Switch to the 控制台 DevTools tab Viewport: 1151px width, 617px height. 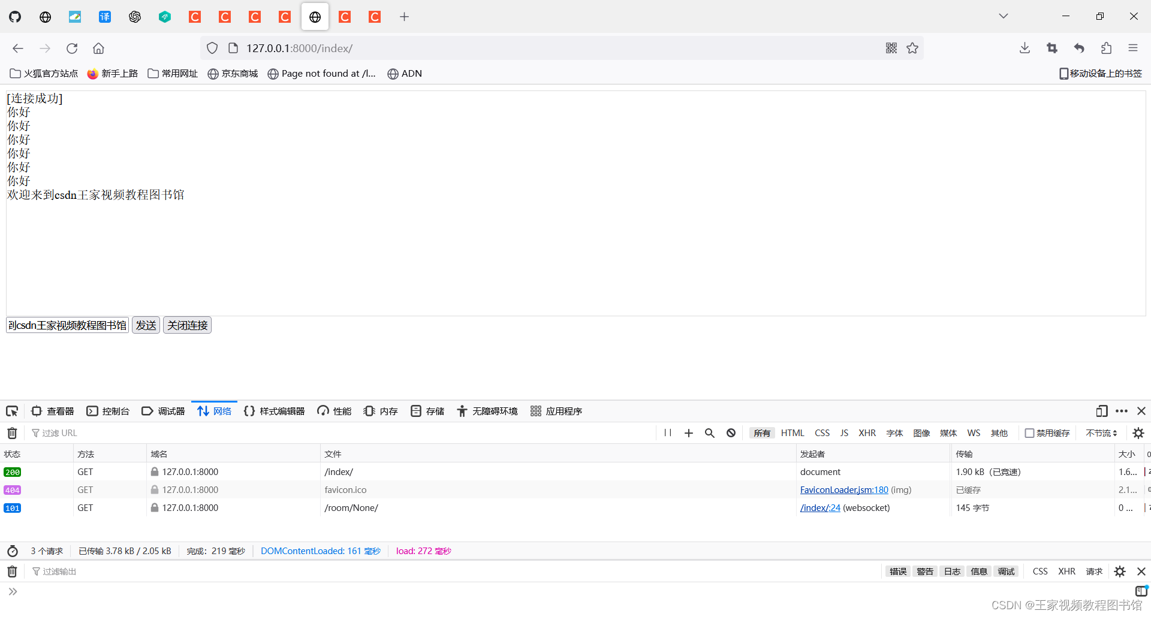(x=108, y=411)
